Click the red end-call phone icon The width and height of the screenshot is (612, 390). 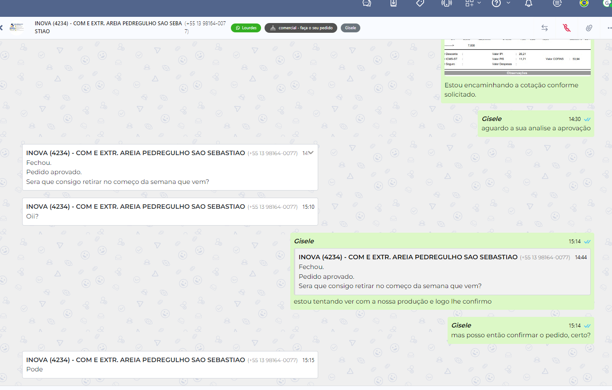click(566, 28)
